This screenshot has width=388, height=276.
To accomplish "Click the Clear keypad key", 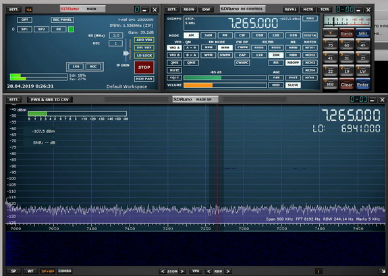I will [346, 84].
